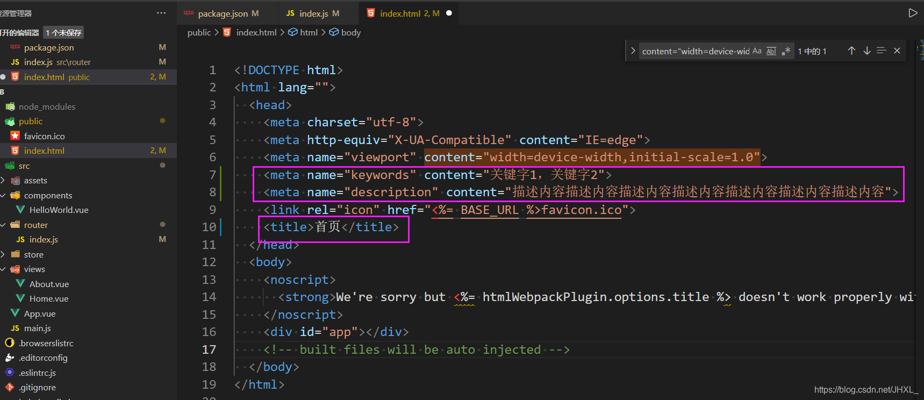Click line number 17 in the gutter
924x400 pixels.
click(209, 349)
